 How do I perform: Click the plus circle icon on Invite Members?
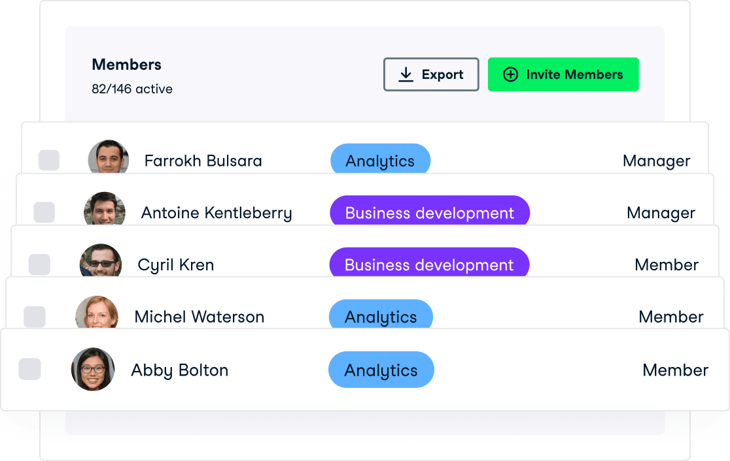pyautogui.click(x=511, y=74)
